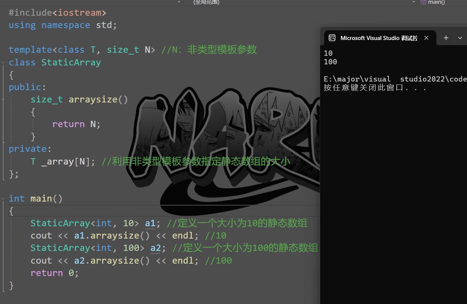
Task: Click the console icon in the terminal tab
Action: [332, 38]
